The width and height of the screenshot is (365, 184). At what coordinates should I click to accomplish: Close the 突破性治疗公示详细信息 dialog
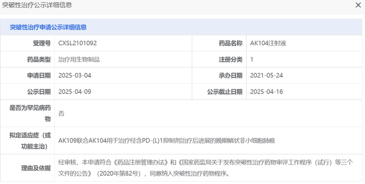coord(358,5)
